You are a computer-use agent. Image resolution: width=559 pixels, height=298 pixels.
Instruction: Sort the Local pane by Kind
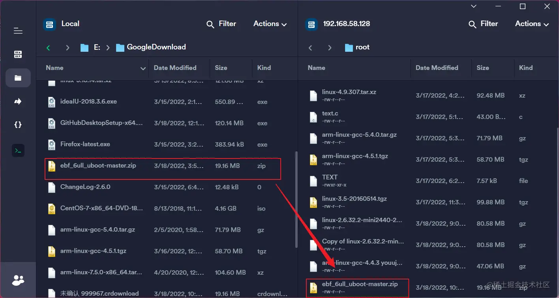point(264,68)
